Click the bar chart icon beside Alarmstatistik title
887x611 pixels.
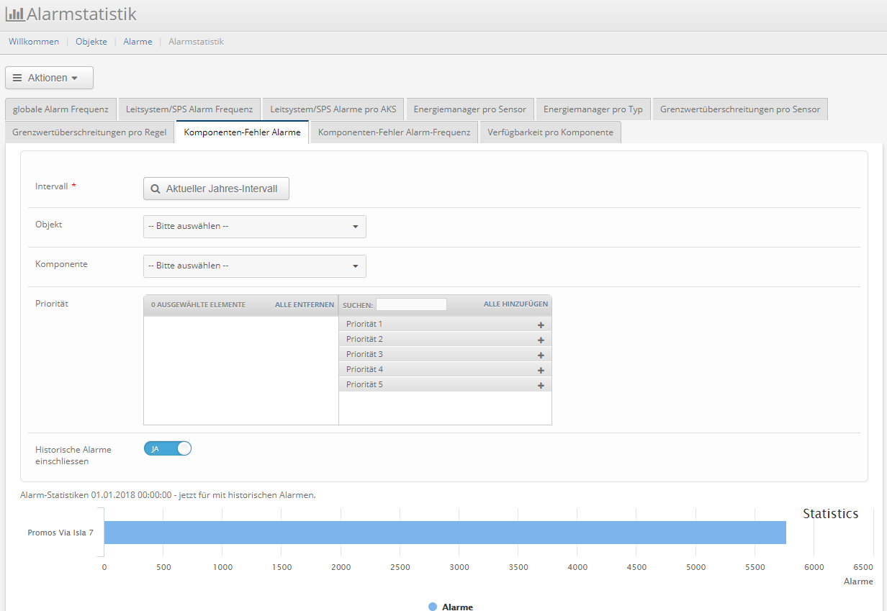point(14,14)
